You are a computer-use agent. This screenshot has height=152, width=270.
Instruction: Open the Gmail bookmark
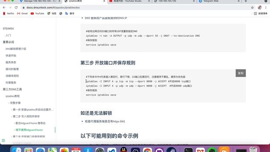coord(22,14)
